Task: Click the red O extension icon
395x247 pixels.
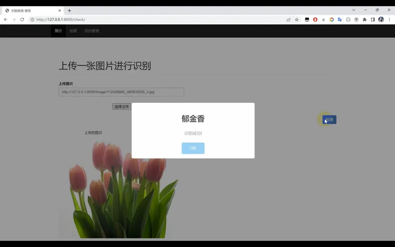Action: point(315,19)
